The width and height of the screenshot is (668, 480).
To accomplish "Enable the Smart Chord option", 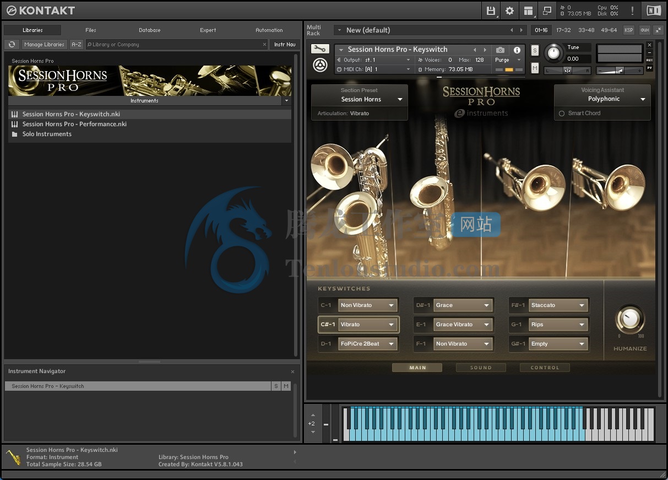I will 562,114.
